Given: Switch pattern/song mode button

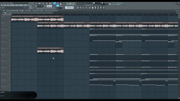Looking at the screenshot, I should click(36, 6).
